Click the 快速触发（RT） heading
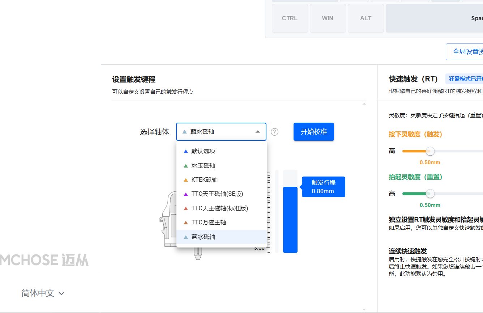This screenshot has height=313, width=483. pos(414,79)
